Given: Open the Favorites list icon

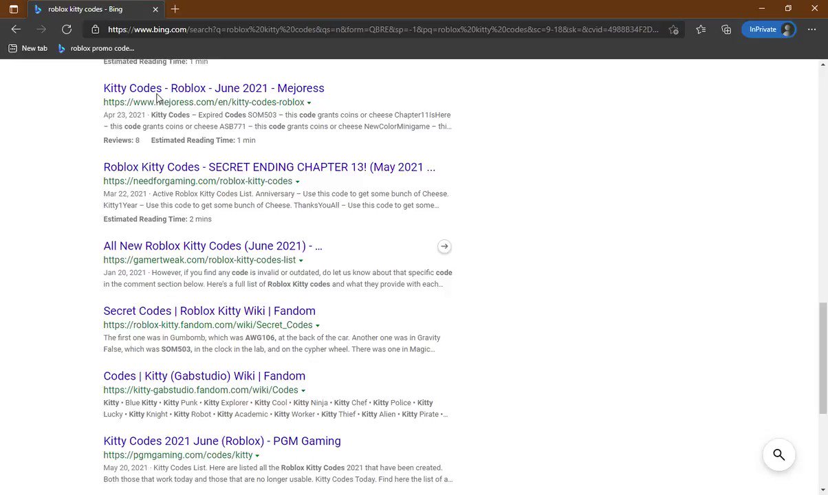Looking at the screenshot, I should click(701, 30).
